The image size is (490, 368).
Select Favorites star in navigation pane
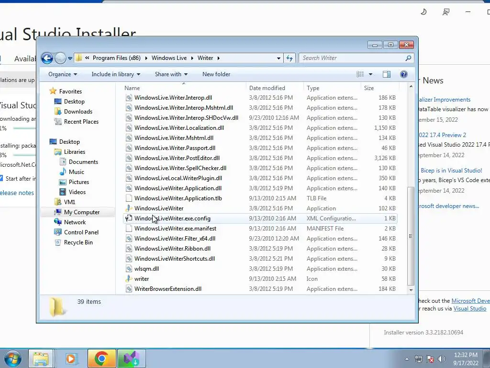53,91
